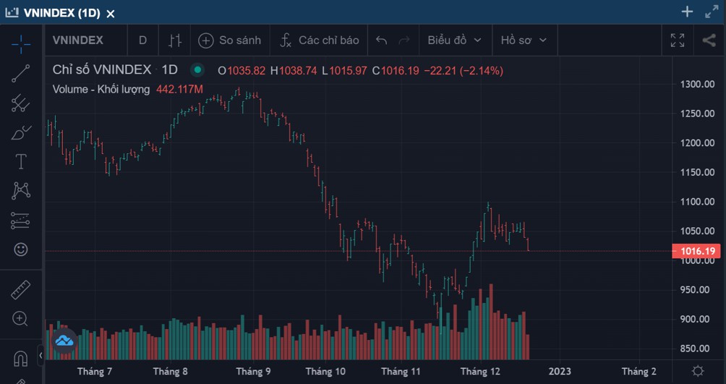Expand the Biểu đồ dropdown
The image size is (726, 384).
pos(454,40)
